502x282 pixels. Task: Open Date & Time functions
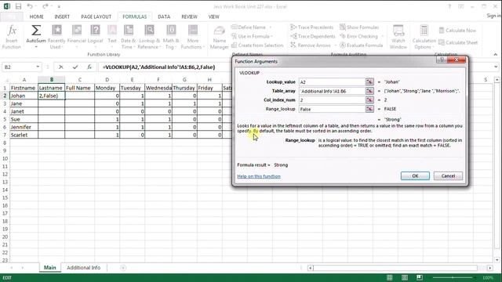[129, 37]
